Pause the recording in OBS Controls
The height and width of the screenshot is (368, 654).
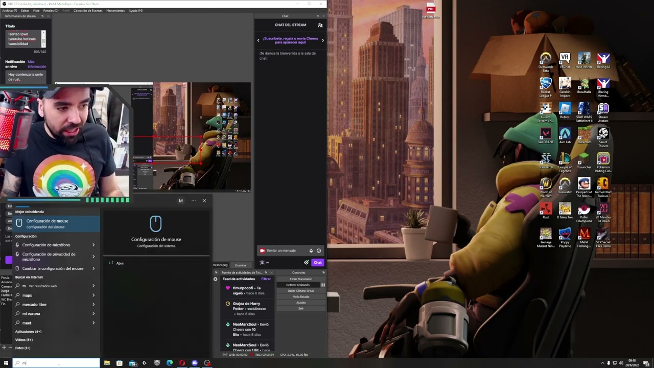(x=323, y=285)
